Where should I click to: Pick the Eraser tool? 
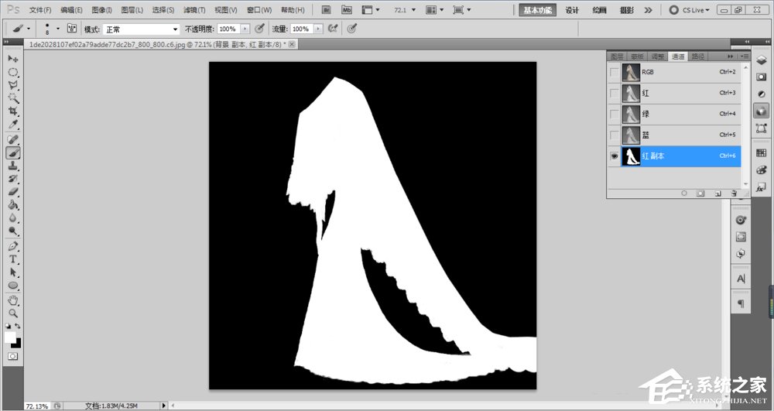13,192
